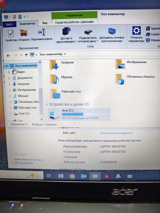
Task: Launch Google Chrome from the taskbar
Action: (x=72, y=176)
